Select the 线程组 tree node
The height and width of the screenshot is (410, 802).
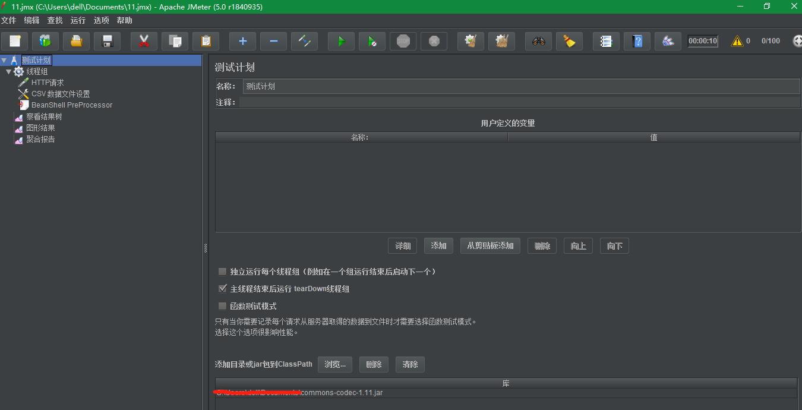37,71
